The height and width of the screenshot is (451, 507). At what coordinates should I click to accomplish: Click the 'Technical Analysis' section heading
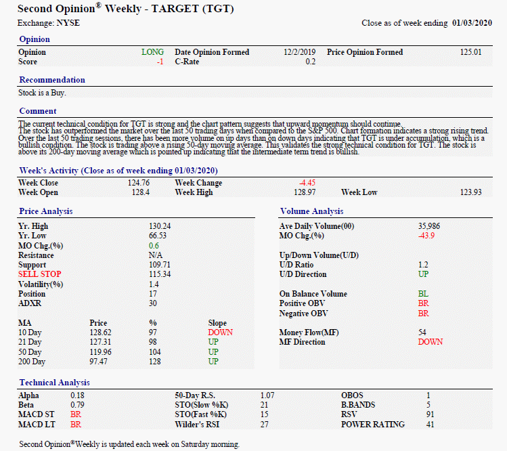54,383
